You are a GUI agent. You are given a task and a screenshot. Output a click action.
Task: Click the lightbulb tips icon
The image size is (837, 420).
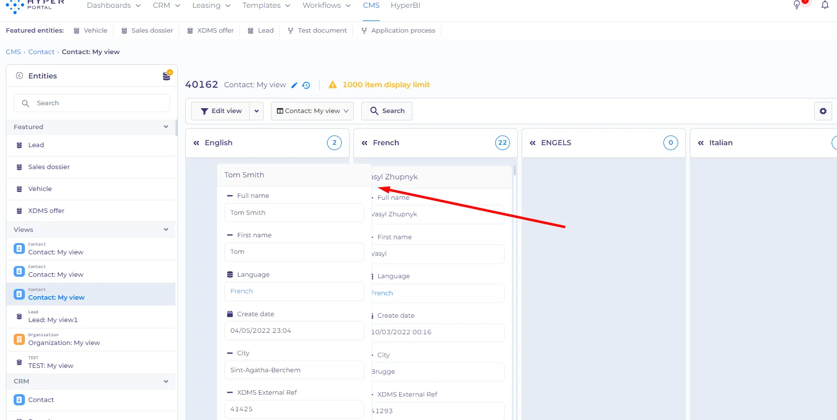[x=797, y=5]
